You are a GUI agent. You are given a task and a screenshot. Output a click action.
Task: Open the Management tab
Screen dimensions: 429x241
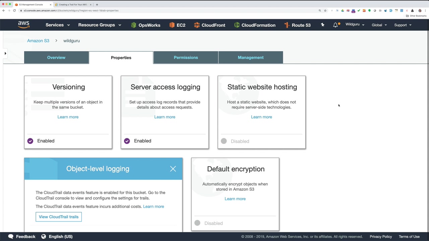click(251, 58)
